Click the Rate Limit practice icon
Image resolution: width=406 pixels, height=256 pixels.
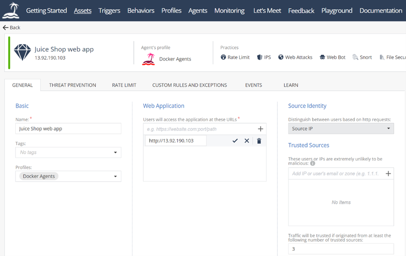point(223,57)
